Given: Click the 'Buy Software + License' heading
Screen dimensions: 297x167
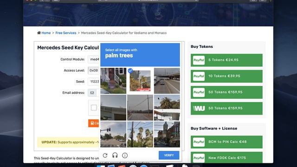Looking at the screenshot, I should coord(214,128).
